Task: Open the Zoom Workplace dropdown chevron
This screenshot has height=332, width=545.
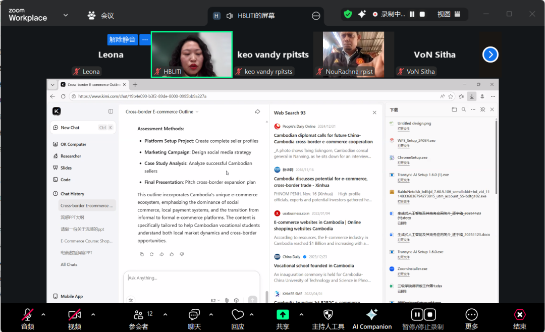Action: click(x=66, y=15)
